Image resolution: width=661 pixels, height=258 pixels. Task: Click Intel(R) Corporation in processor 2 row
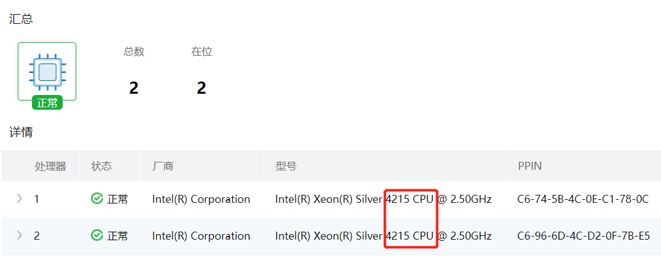tap(201, 236)
